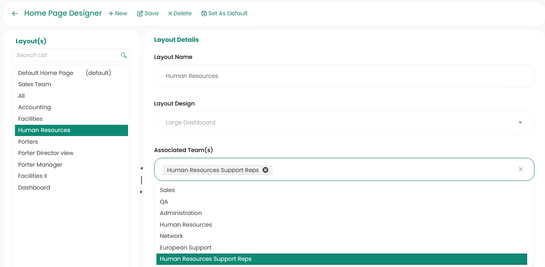
Task: Pick Administration in the team list
Action: (181, 213)
